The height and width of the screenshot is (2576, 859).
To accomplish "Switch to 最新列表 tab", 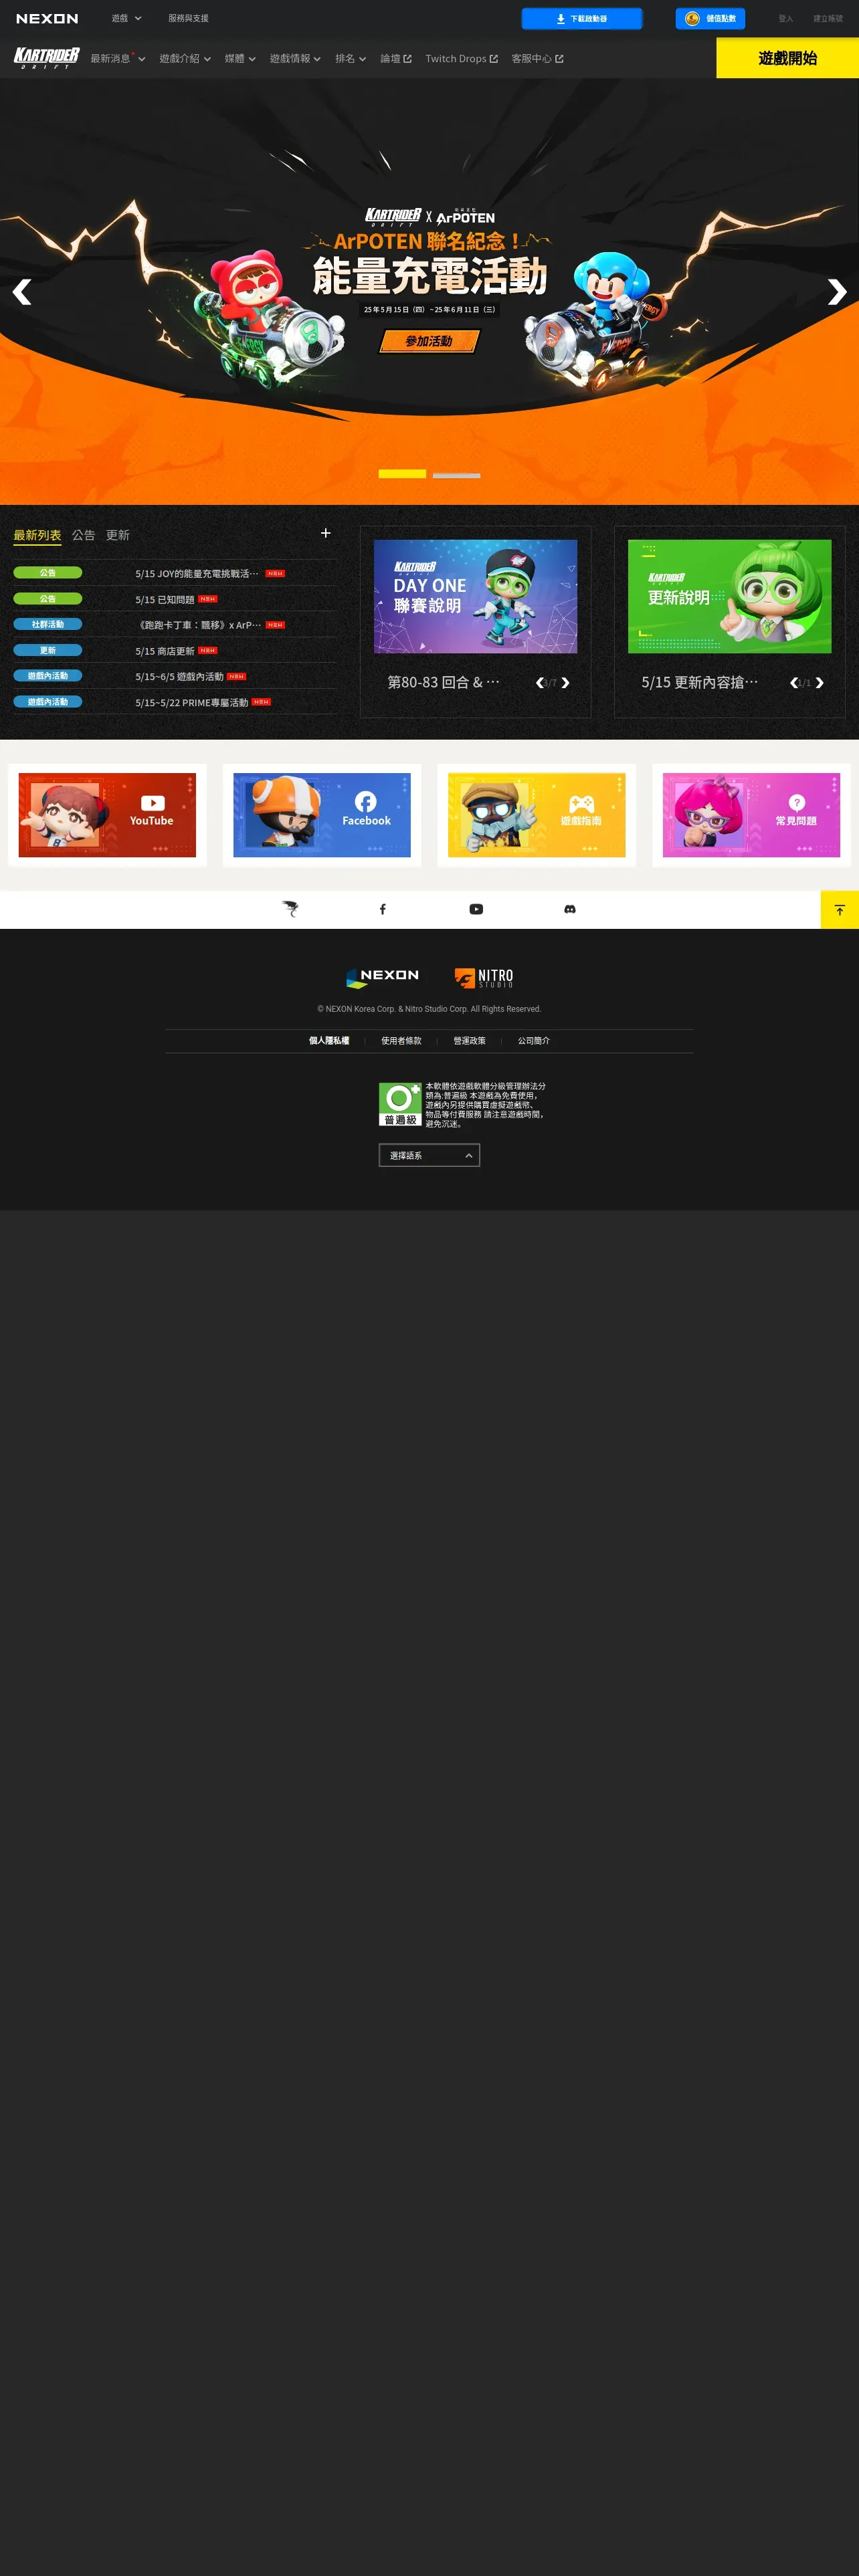I will 37,535.
